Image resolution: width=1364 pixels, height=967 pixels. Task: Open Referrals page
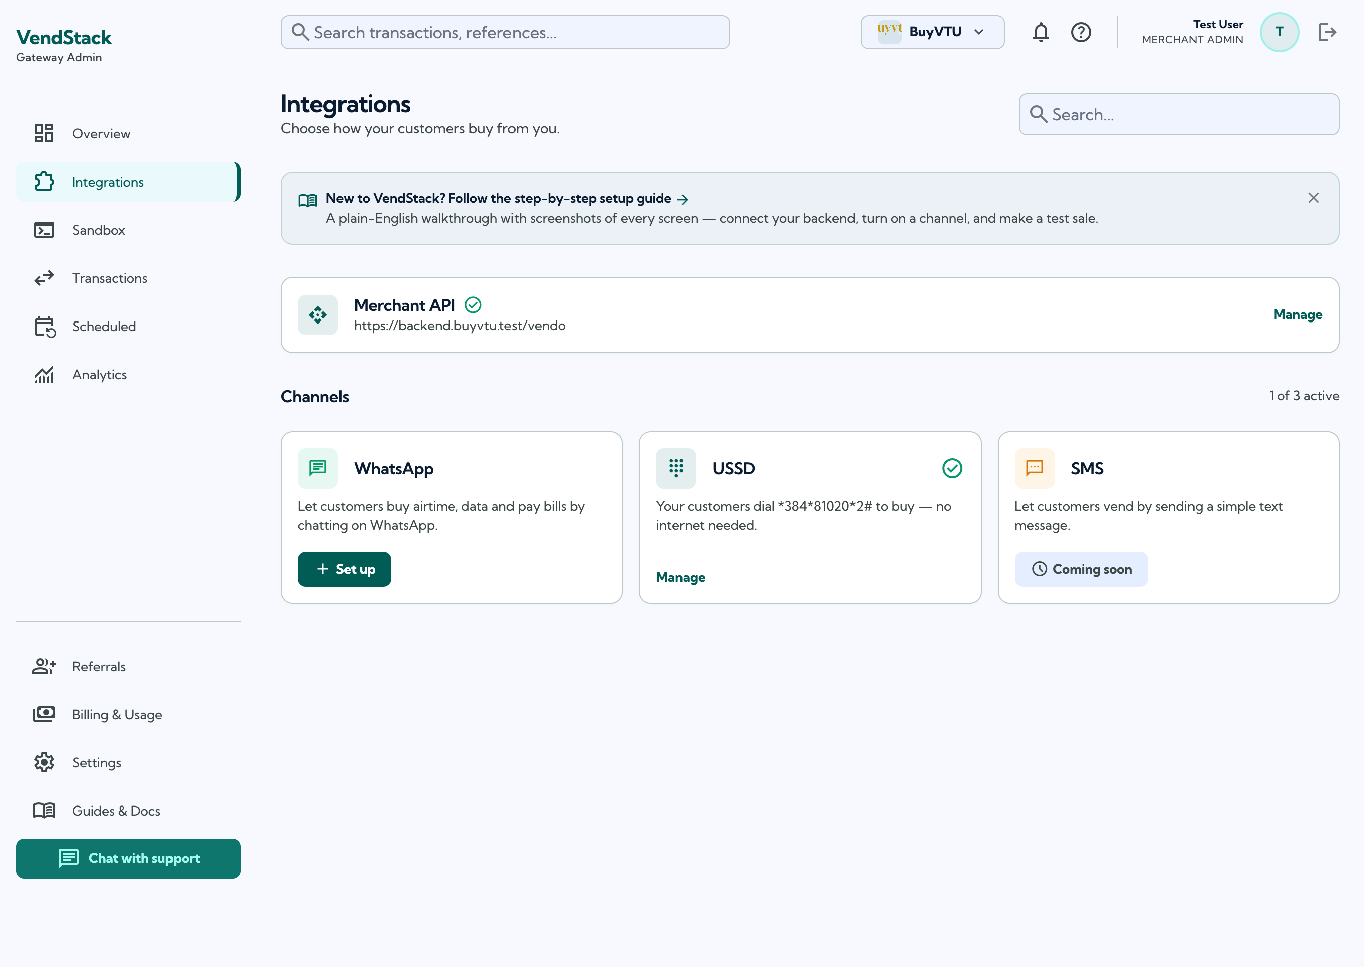coord(128,666)
